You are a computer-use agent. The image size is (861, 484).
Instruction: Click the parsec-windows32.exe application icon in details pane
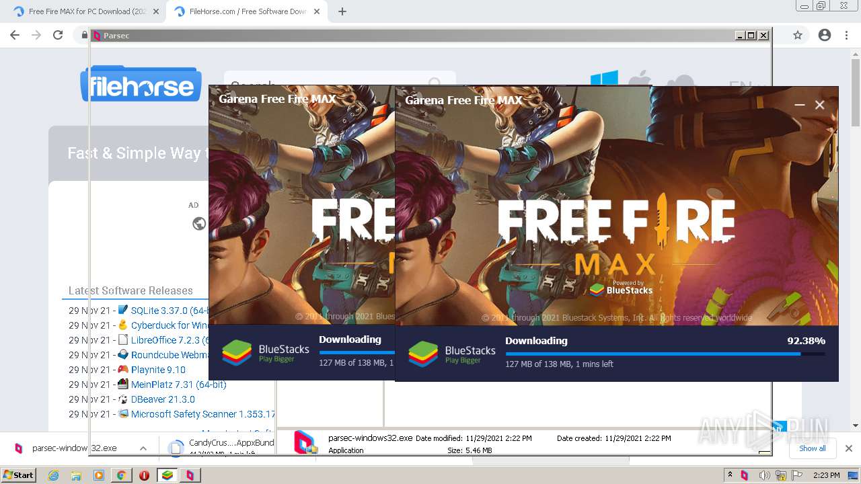pos(305,442)
